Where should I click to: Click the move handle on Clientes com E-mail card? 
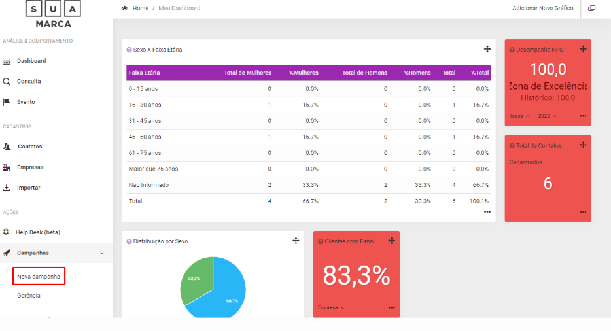pos(391,241)
